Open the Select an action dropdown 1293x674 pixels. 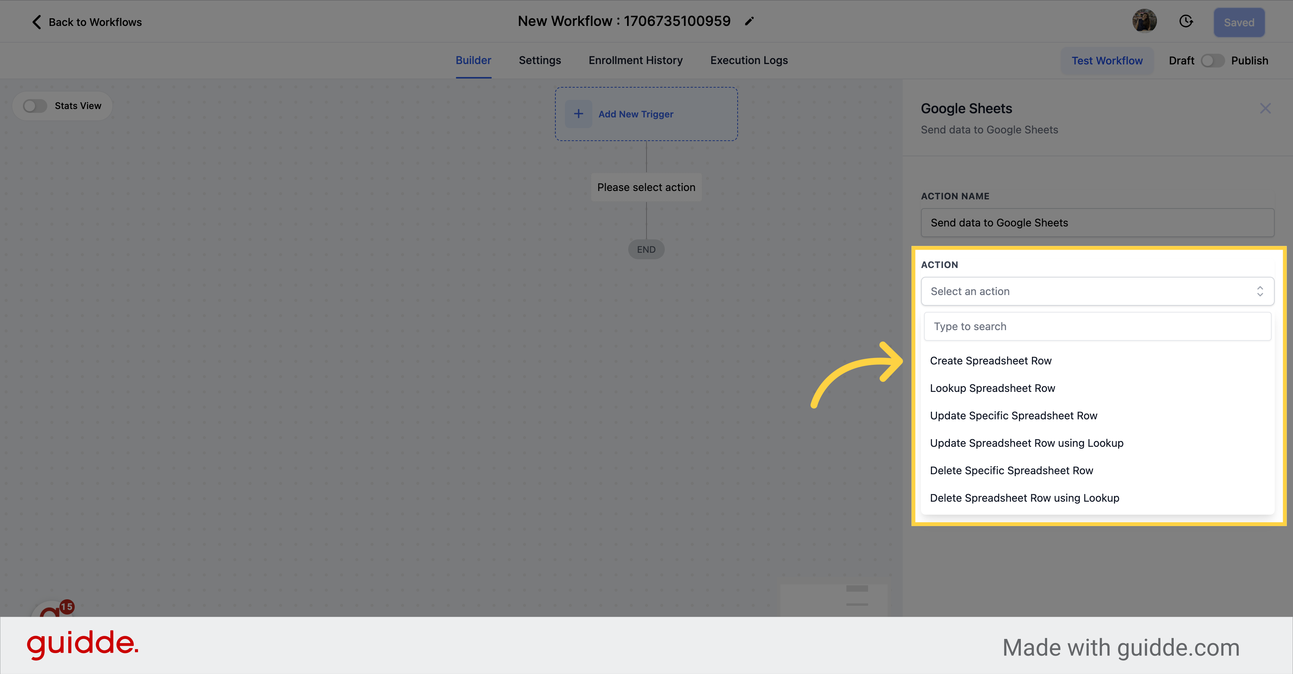1097,291
